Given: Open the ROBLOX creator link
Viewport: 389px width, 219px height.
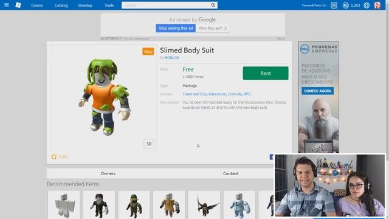Looking at the screenshot, I should (x=172, y=58).
